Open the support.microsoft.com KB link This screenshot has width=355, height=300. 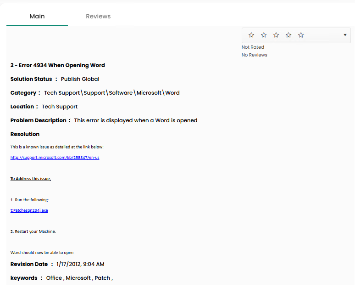(x=55, y=158)
